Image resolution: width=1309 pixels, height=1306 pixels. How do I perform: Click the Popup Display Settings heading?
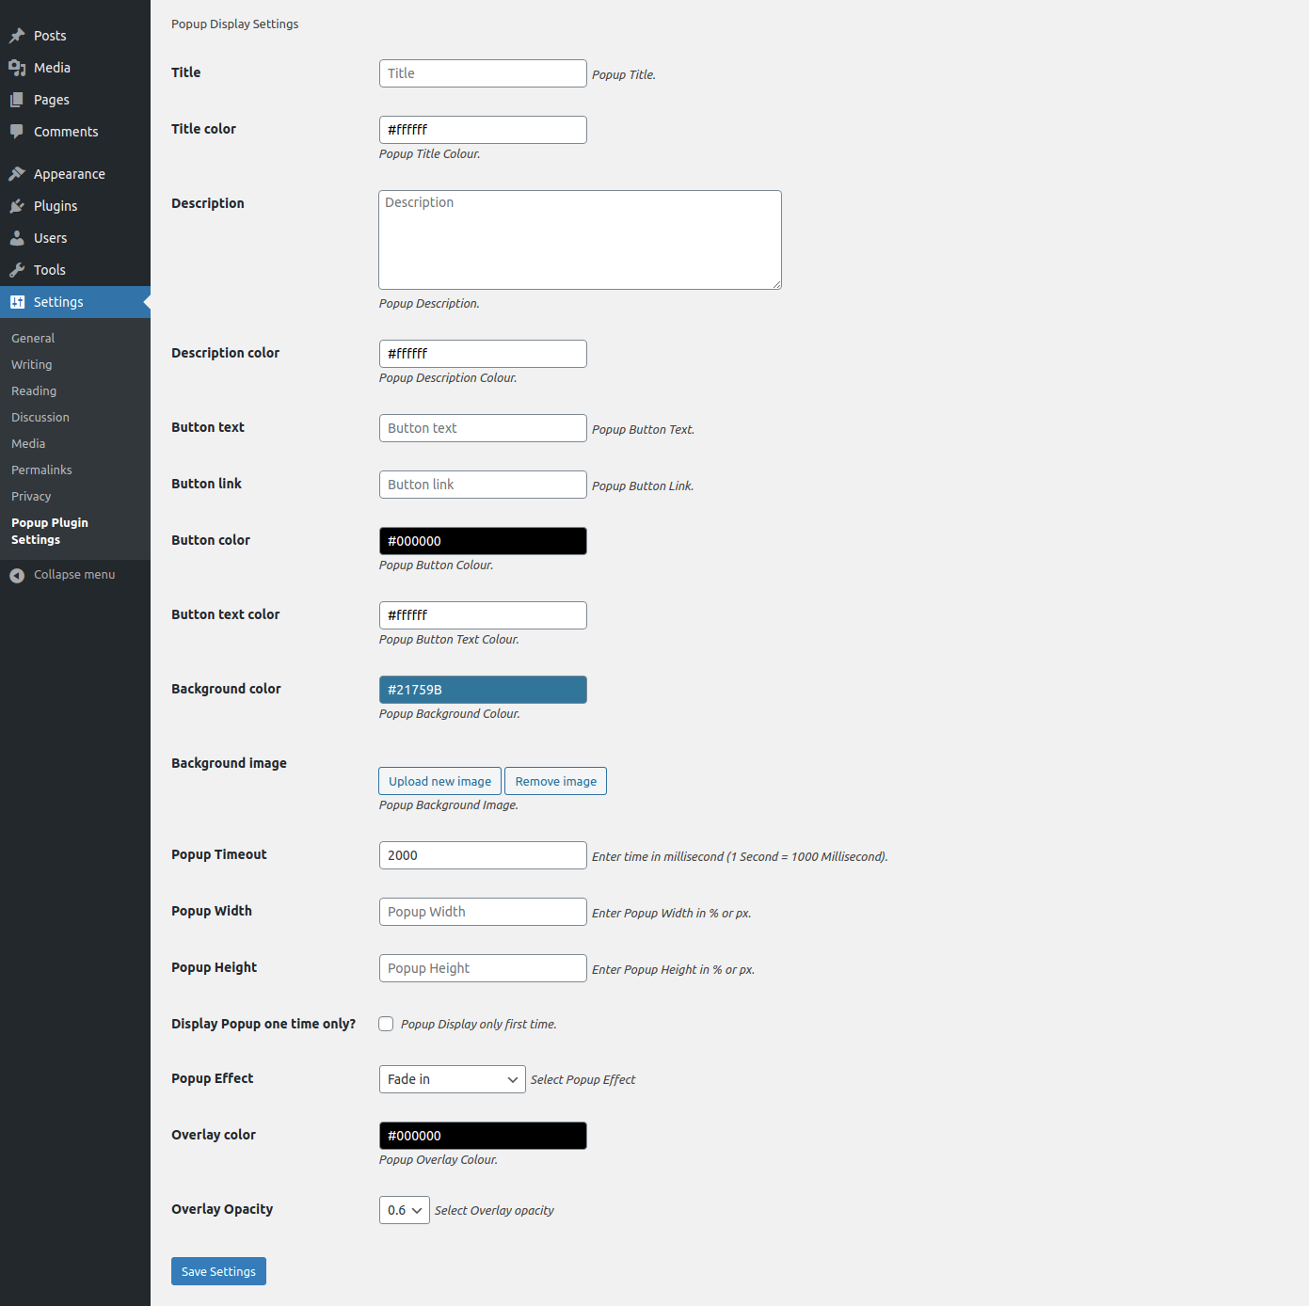click(234, 24)
